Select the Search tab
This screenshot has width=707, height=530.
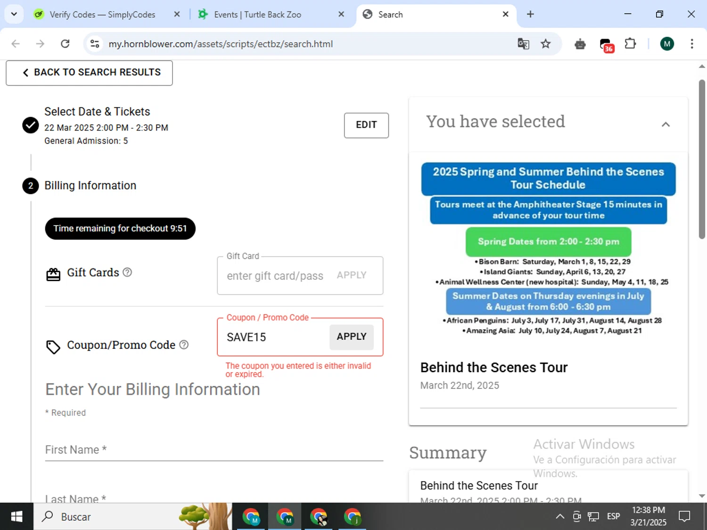(x=436, y=15)
